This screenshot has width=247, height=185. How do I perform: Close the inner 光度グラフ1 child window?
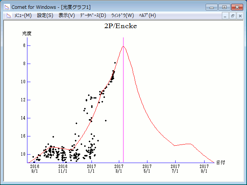click(240, 16)
